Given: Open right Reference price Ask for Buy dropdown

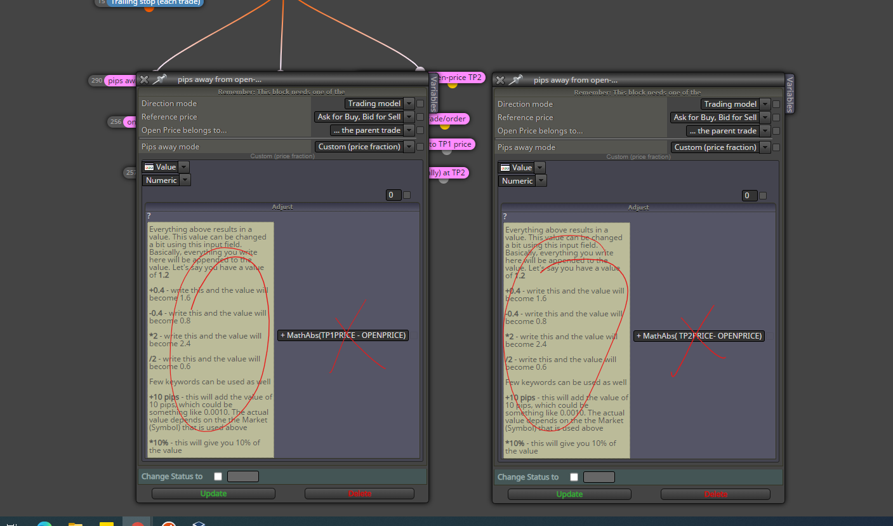Looking at the screenshot, I should [720, 118].
